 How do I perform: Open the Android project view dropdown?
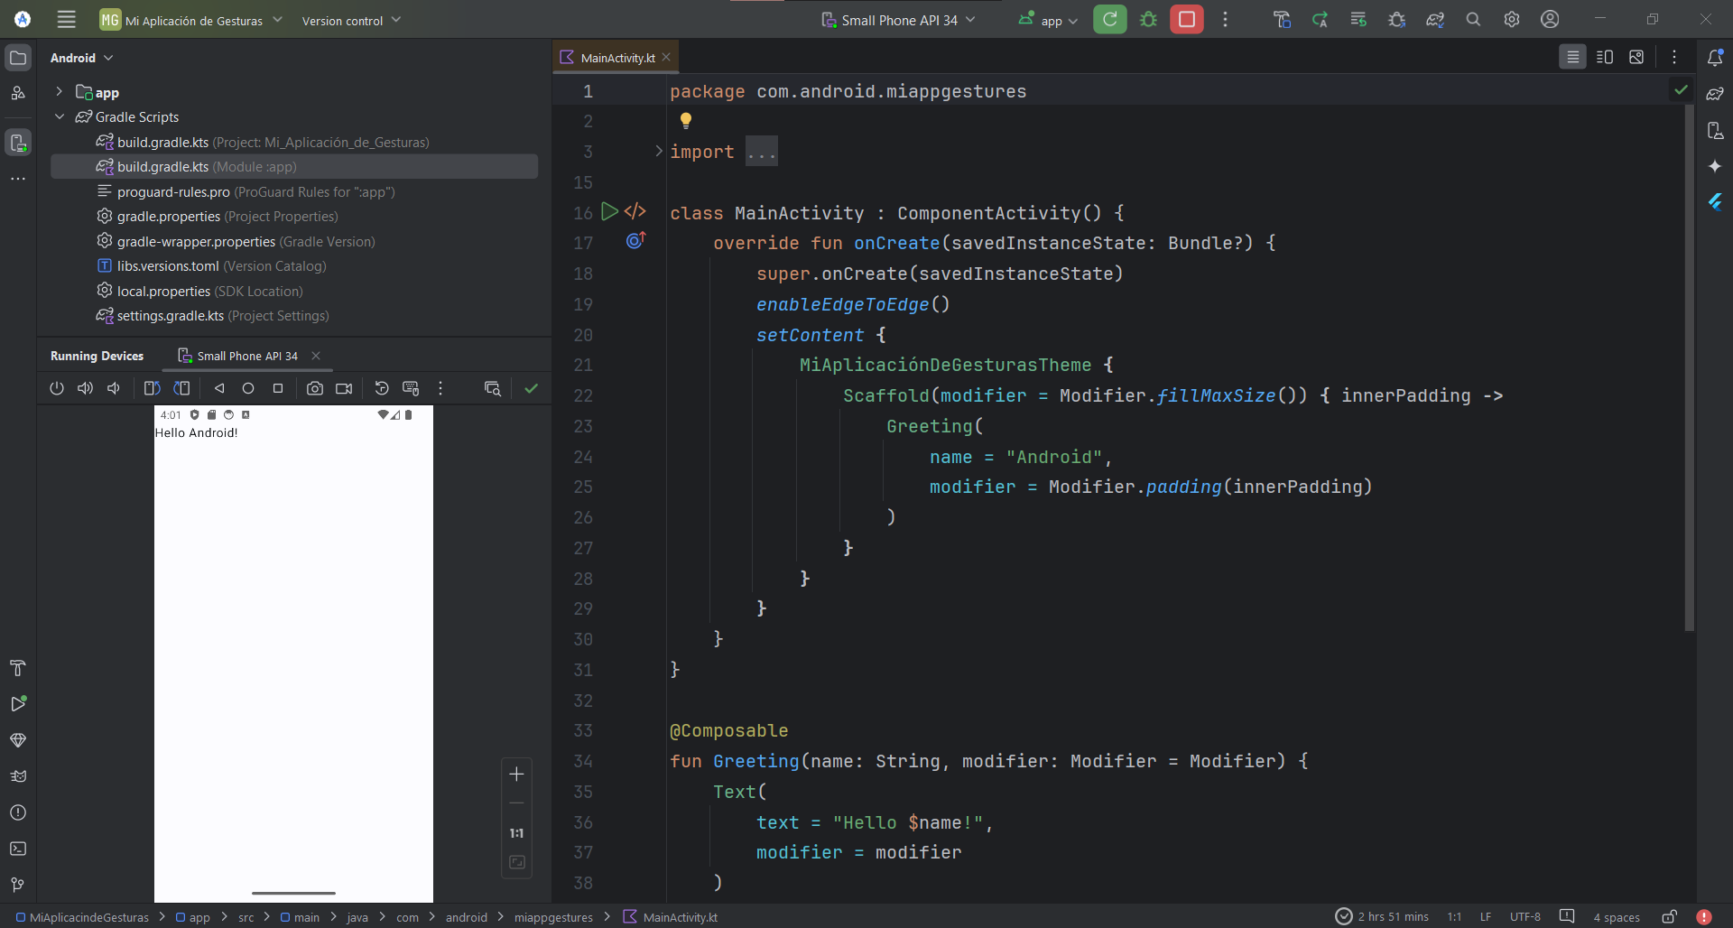coord(82,58)
